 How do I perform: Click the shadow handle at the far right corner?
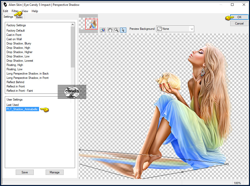point(227,164)
